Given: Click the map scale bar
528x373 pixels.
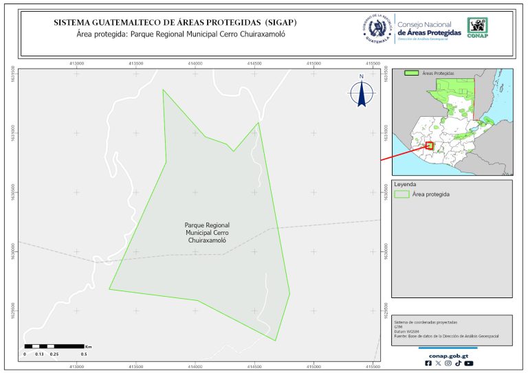Looking at the screenshot, I should click(x=54, y=346).
